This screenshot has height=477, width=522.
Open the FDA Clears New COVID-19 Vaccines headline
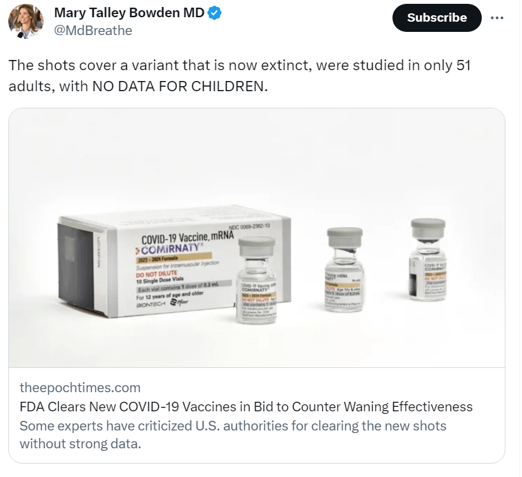246,406
